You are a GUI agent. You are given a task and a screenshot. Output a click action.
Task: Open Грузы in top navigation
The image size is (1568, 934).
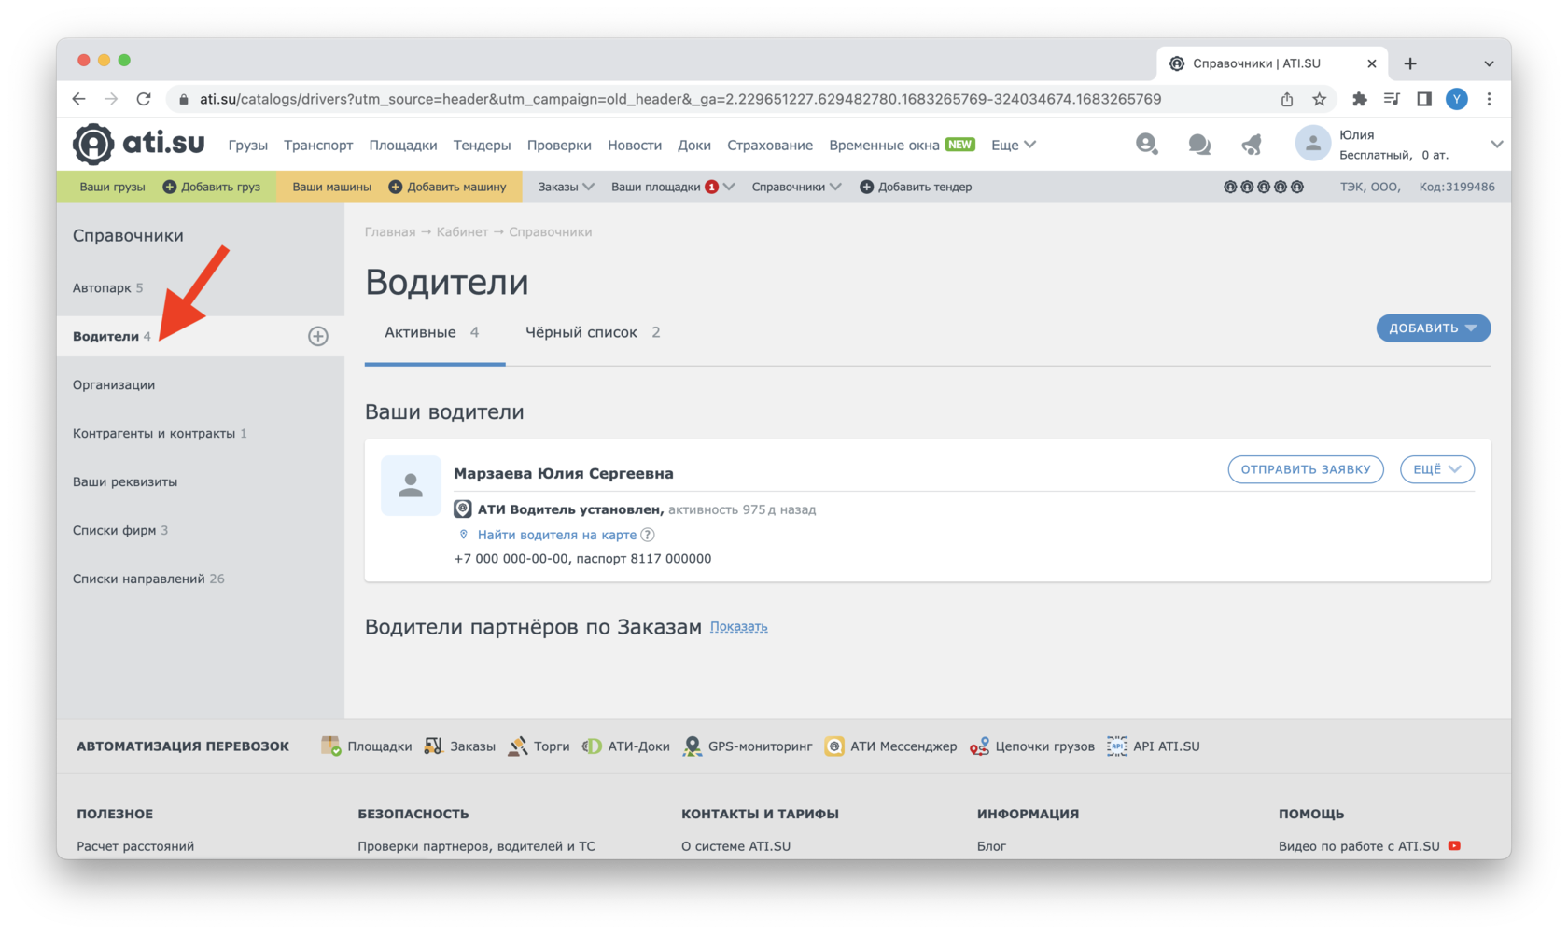click(248, 145)
